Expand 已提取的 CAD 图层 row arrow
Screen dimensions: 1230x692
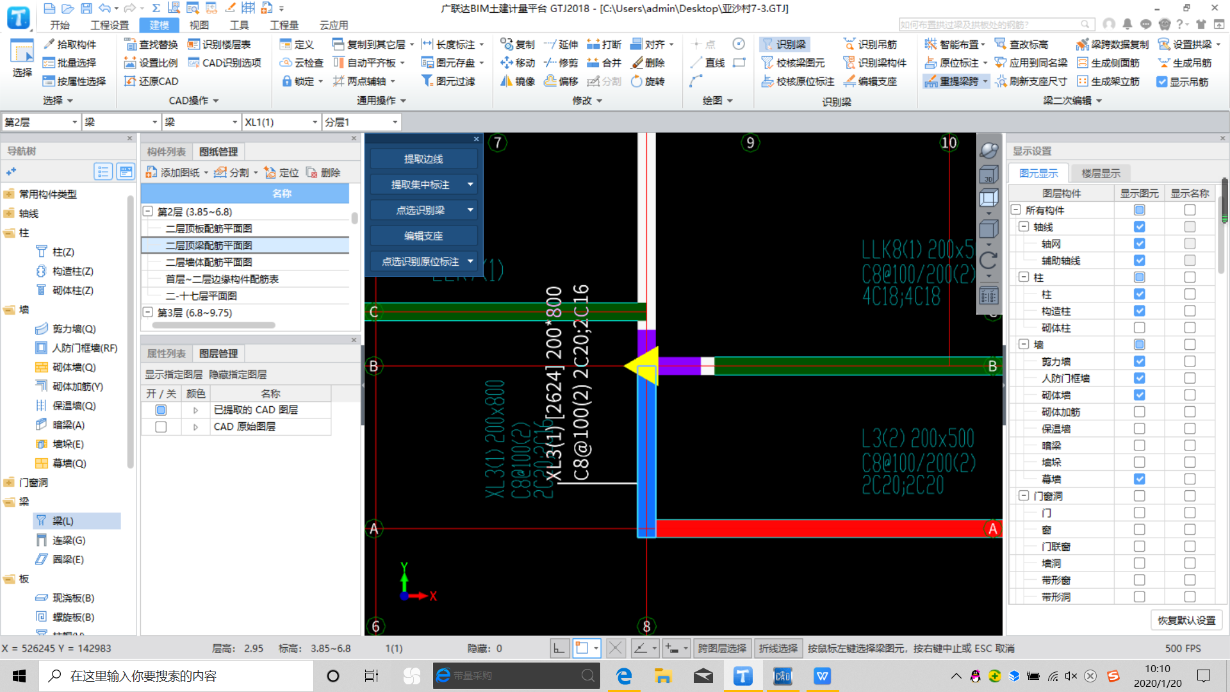[x=195, y=410]
